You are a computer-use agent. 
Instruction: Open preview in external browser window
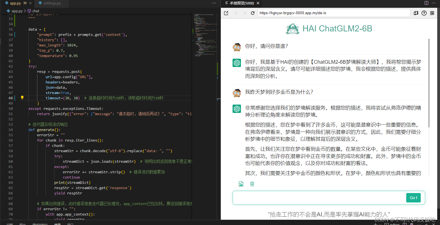[x=226, y=13]
